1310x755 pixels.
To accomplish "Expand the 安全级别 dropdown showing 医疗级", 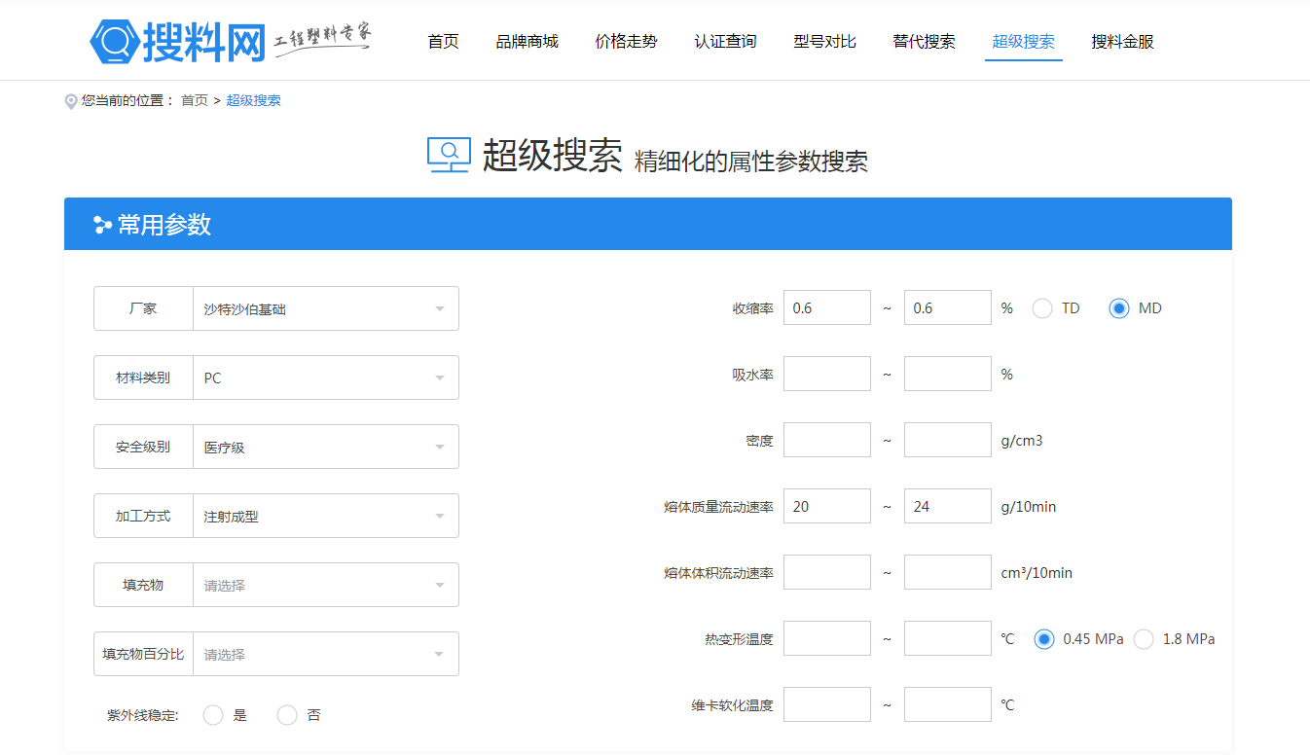I will click(x=325, y=447).
